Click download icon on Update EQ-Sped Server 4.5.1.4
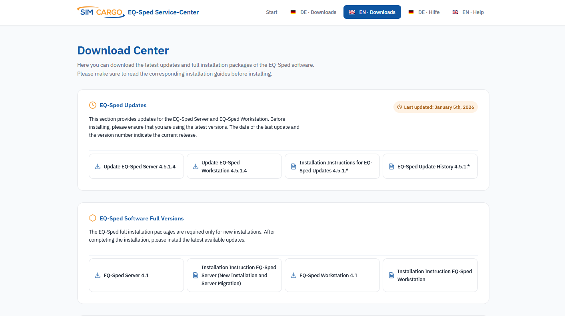 pos(98,166)
